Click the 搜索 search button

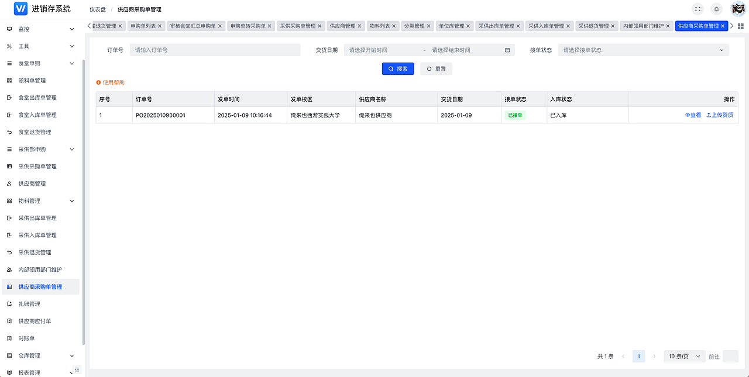pos(397,68)
